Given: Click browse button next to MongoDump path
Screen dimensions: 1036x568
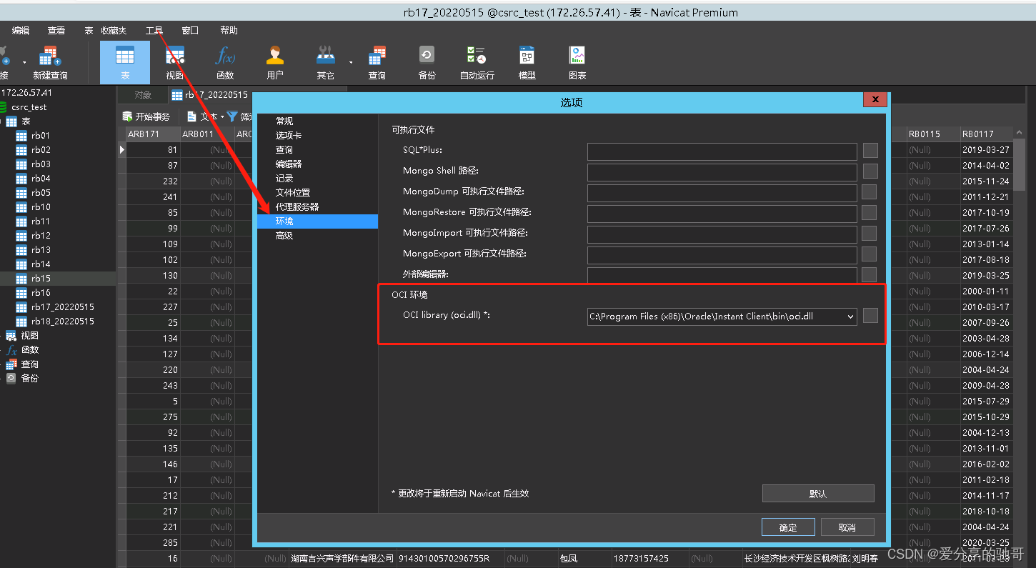Looking at the screenshot, I should point(869,191).
